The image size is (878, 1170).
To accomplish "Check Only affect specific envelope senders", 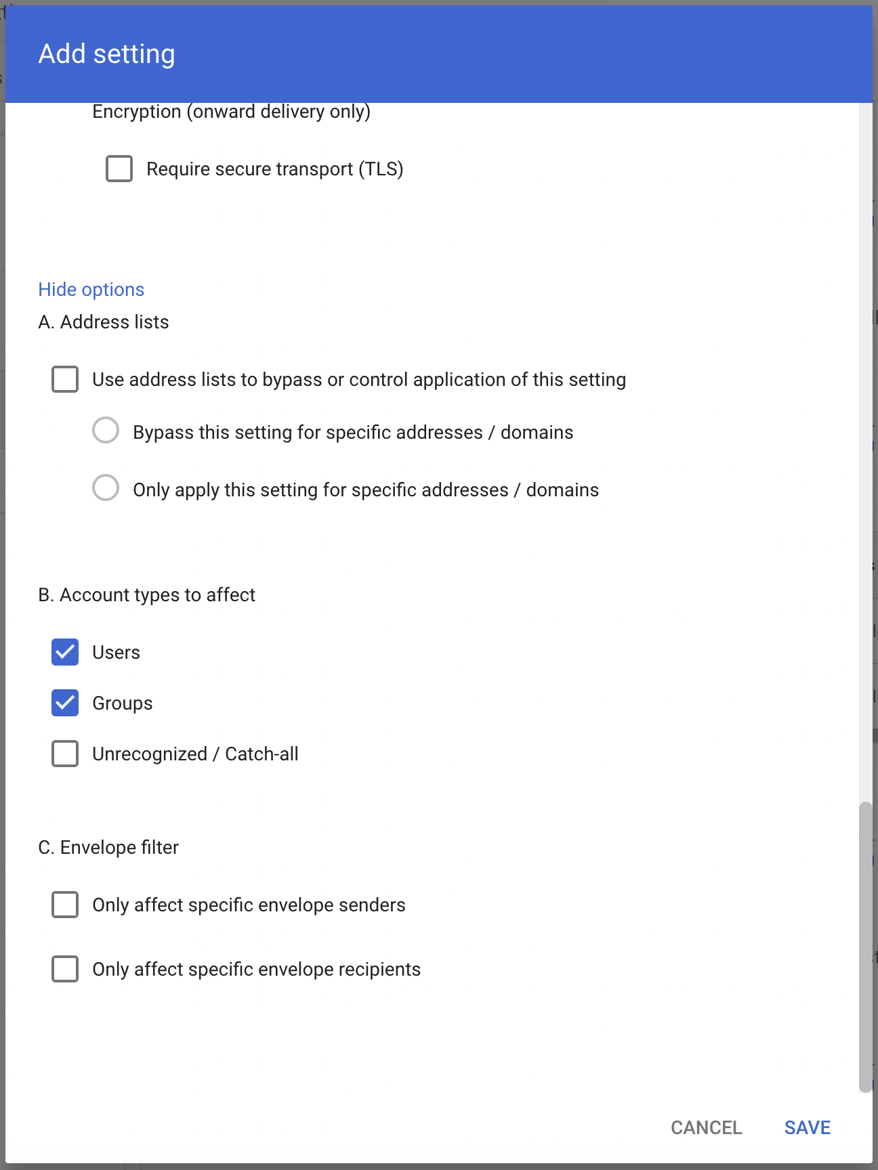I will click(x=64, y=905).
